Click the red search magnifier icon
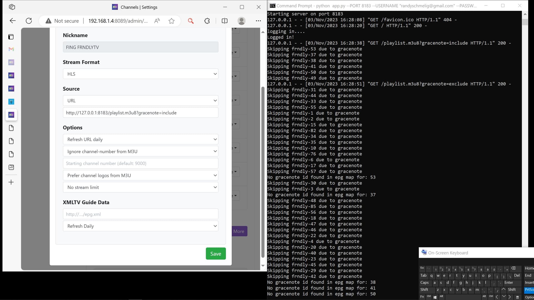The height and width of the screenshot is (300, 534). [x=191, y=21]
